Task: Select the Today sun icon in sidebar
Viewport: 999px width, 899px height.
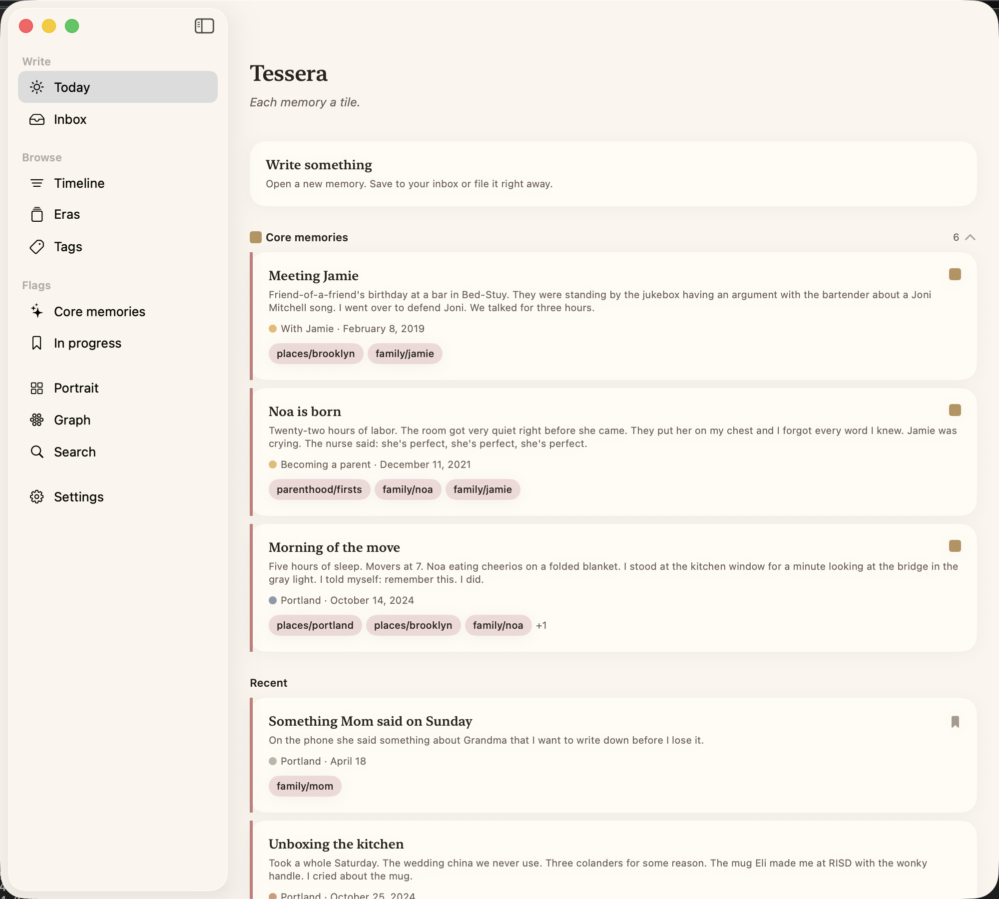Action: (x=37, y=87)
